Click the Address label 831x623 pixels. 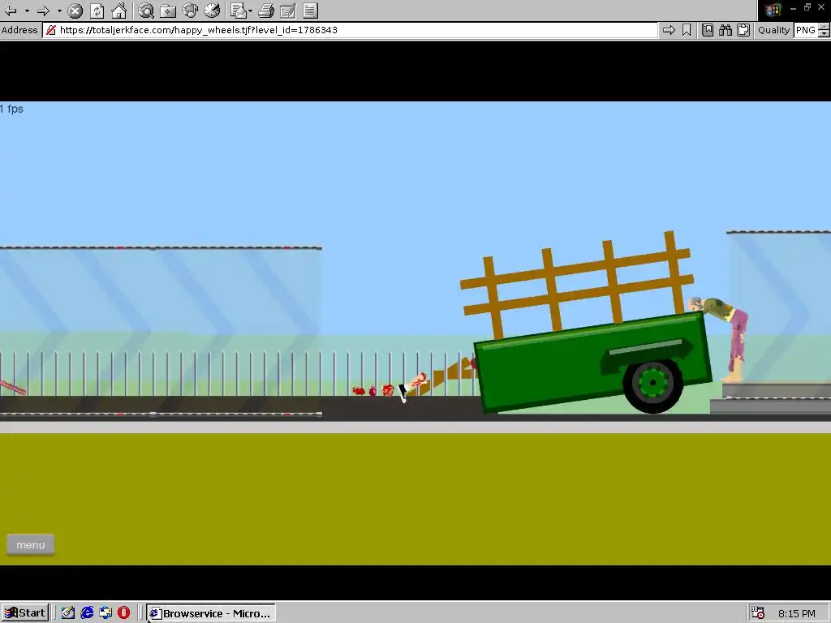19,30
